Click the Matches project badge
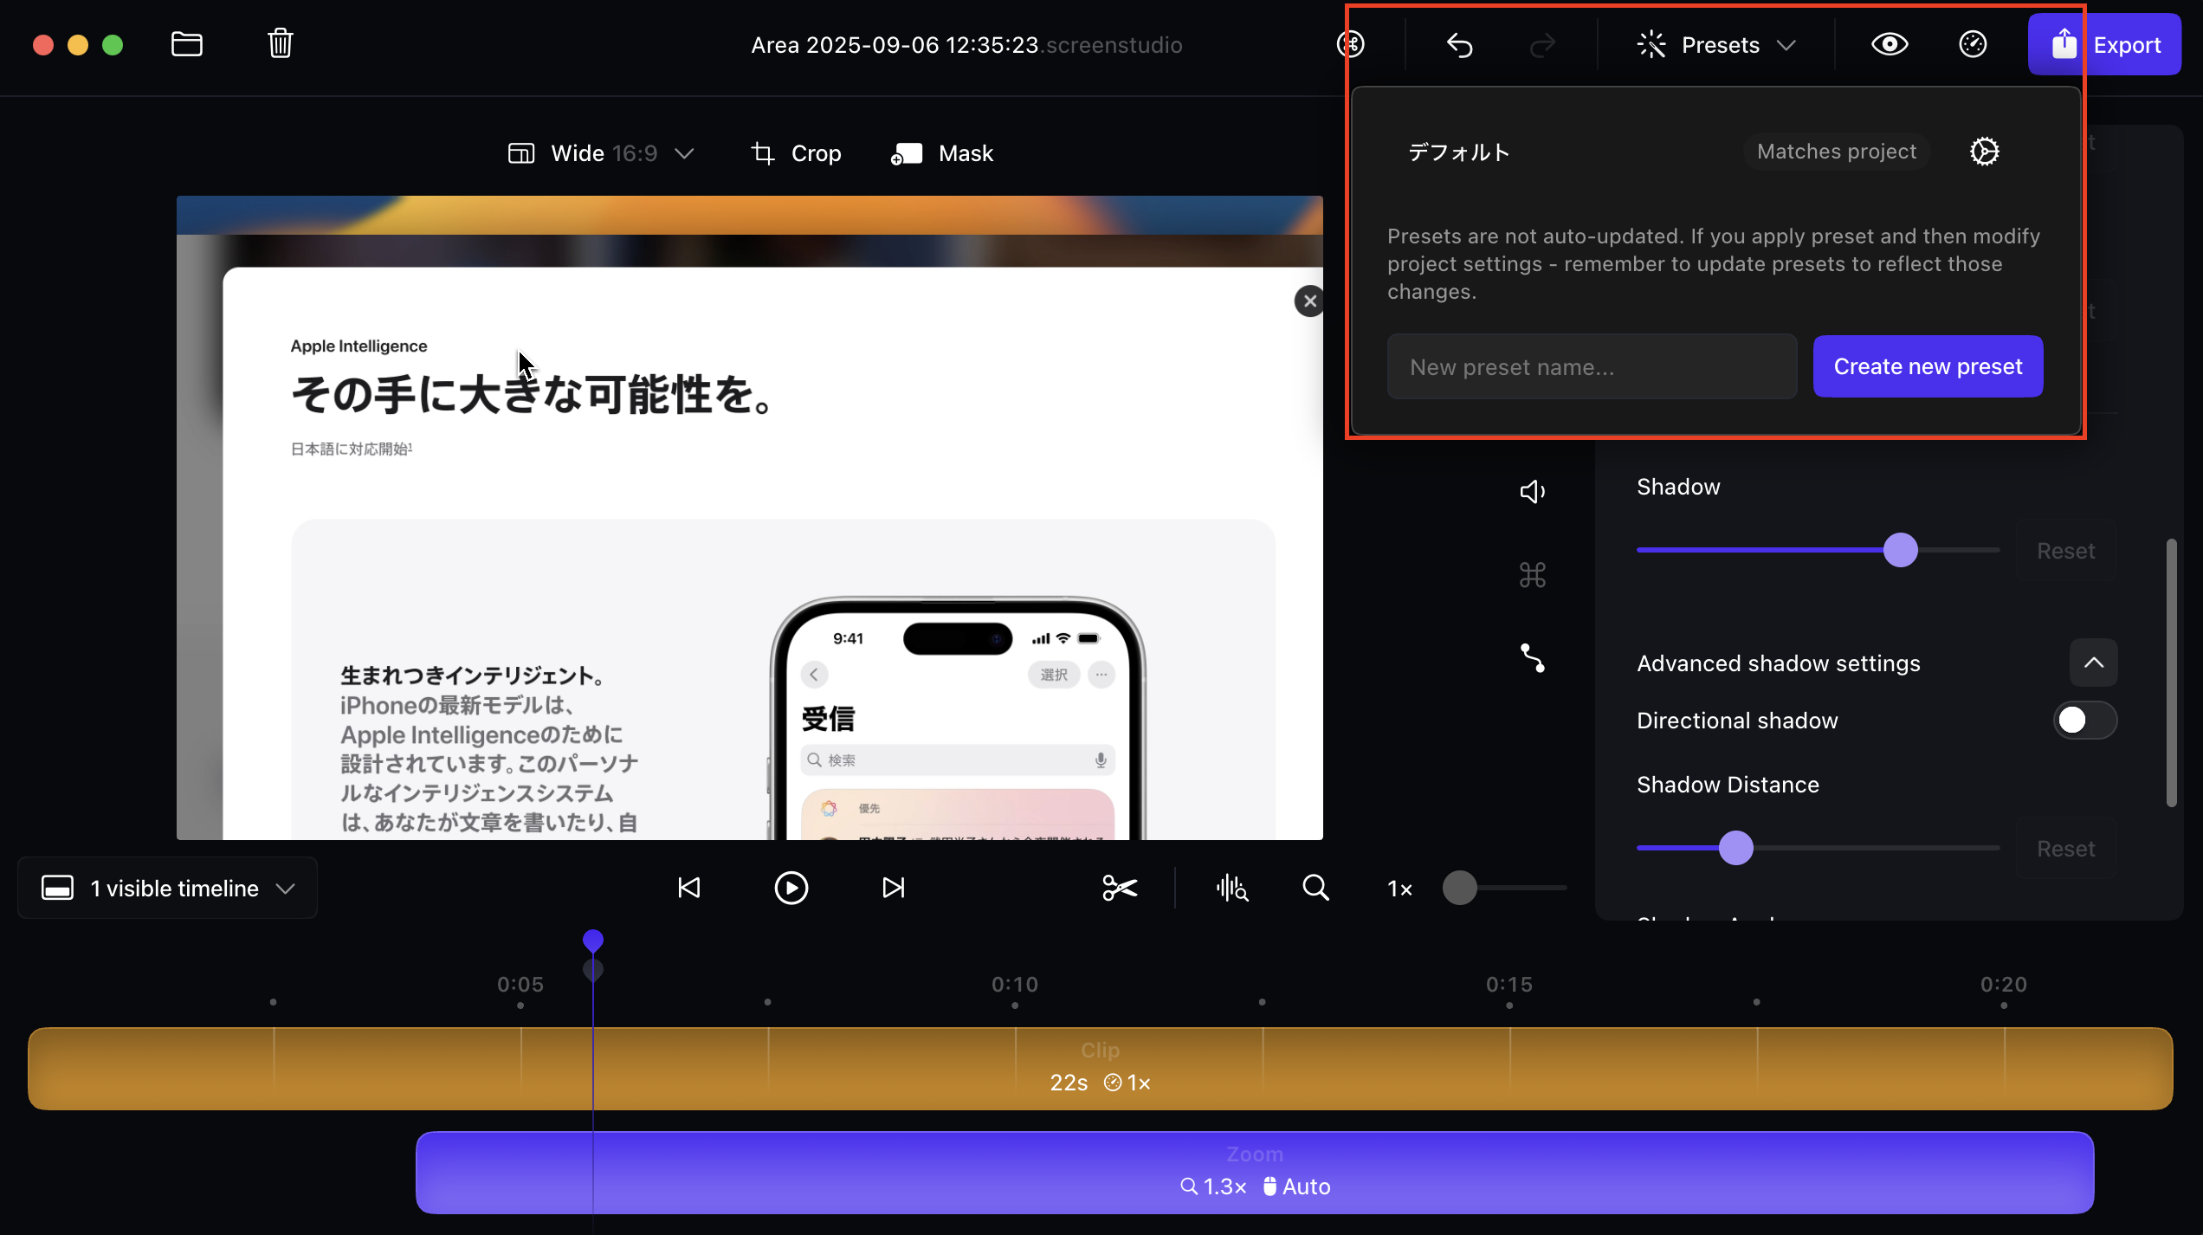Screen dimensions: 2203x1235 pos(1837,152)
